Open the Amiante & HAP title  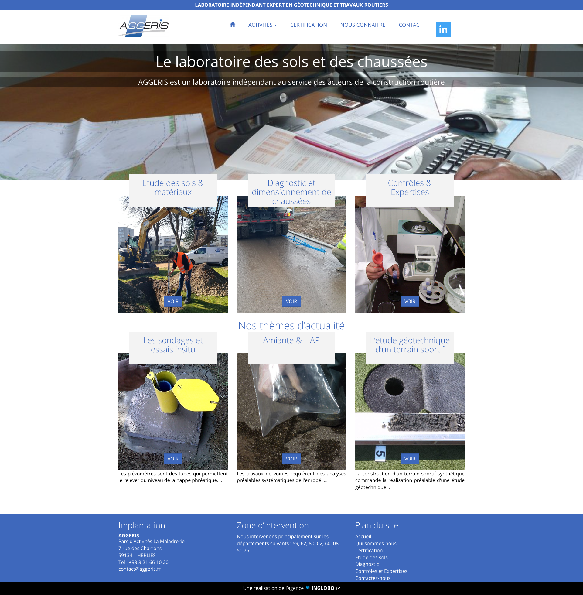coord(291,340)
